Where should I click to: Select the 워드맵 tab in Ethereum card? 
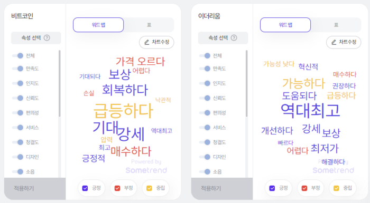285,25
